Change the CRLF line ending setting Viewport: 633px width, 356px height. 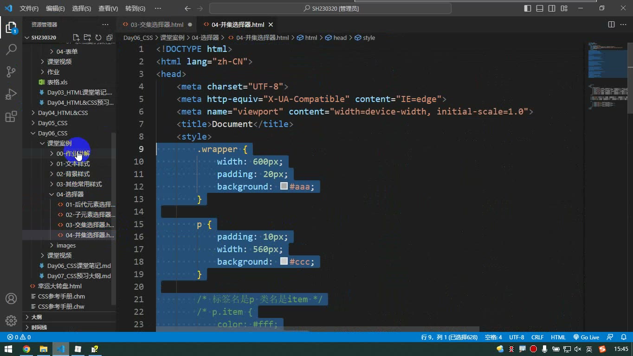pyautogui.click(x=537, y=337)
